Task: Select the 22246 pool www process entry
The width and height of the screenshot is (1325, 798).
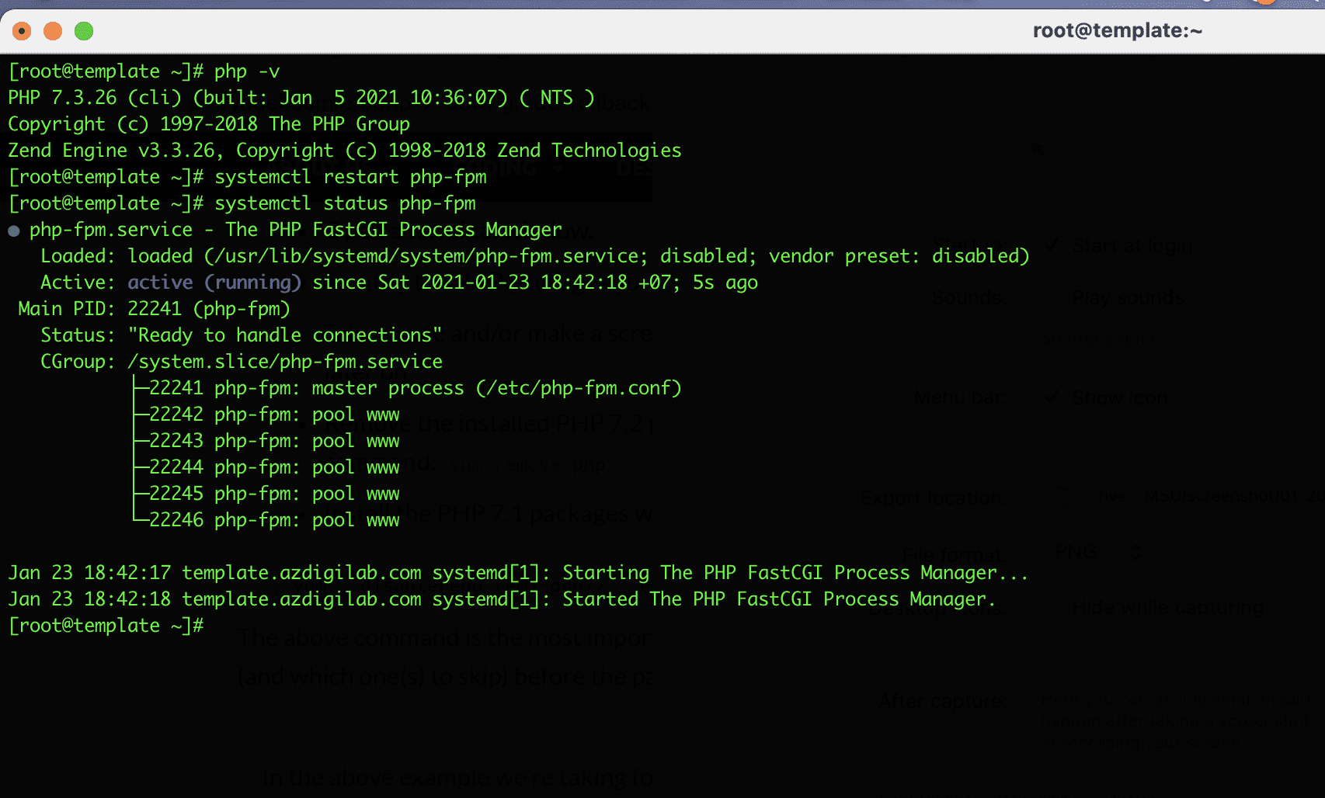Action: [x=273, y=520]
